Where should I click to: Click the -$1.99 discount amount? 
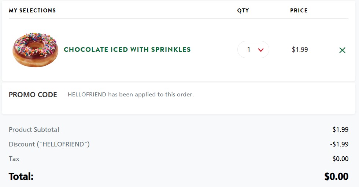tap(339, 144)
